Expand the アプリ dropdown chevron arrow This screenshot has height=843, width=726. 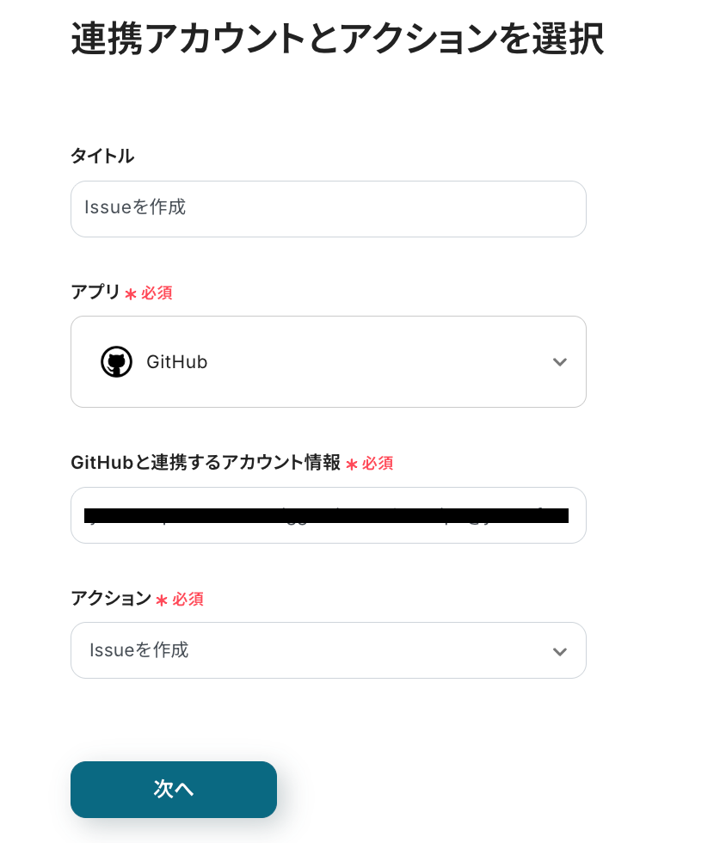coord(559,362)
